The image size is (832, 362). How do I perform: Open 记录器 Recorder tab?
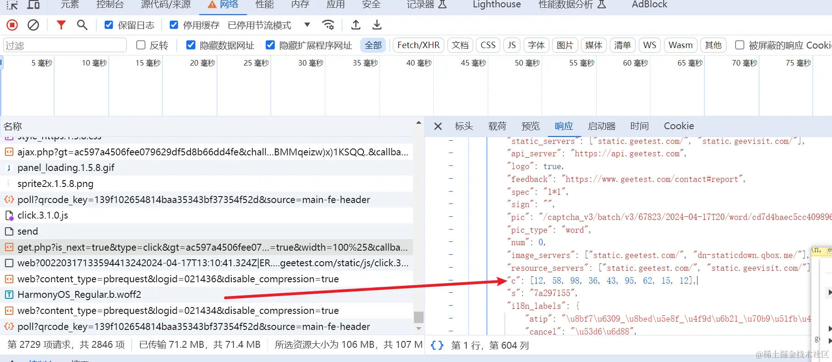tap(426, 5)
